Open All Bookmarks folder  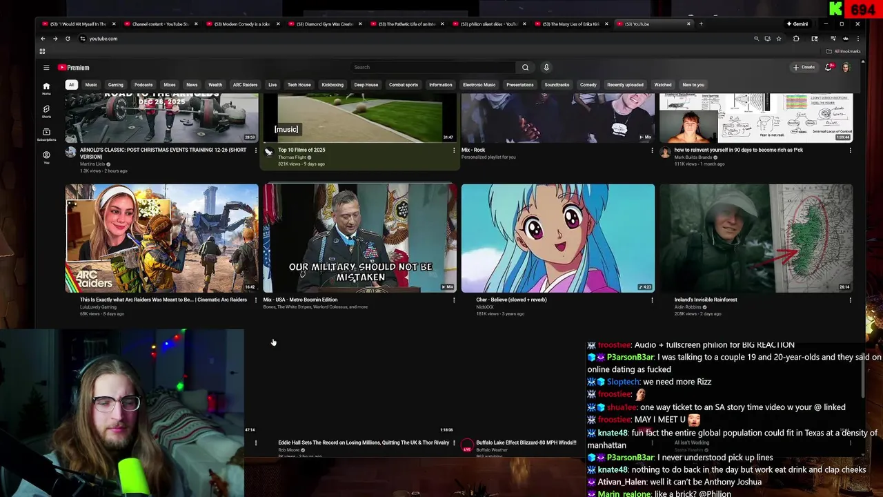coord(843,51)
